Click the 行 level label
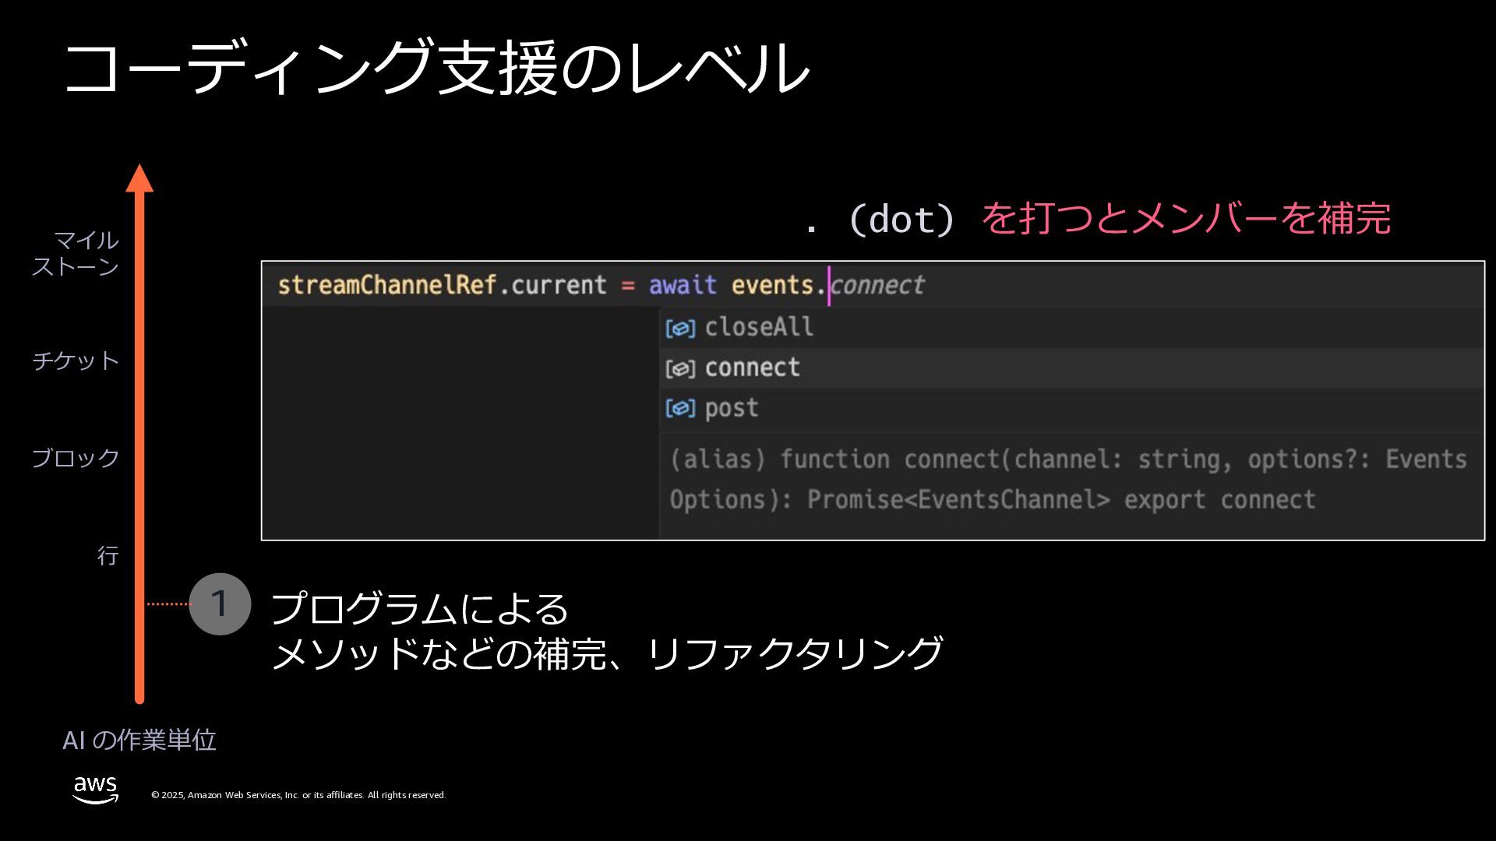Viewport: 1496px width, 841px height. point(108,555)
